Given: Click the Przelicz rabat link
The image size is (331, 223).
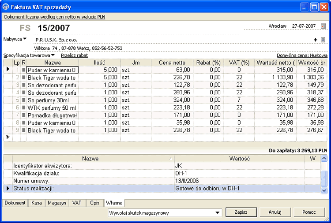Looking at the screenshot, I should tap(74, 56).
